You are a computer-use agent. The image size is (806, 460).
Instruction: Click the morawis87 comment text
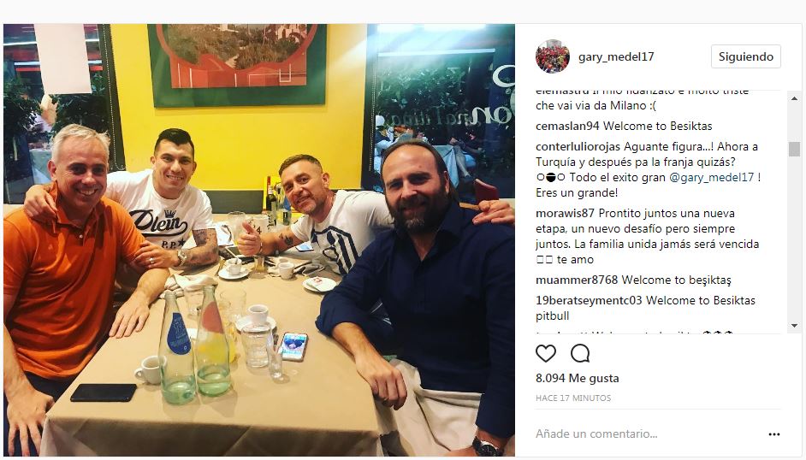pyautogui.click(x=647, y=237)
